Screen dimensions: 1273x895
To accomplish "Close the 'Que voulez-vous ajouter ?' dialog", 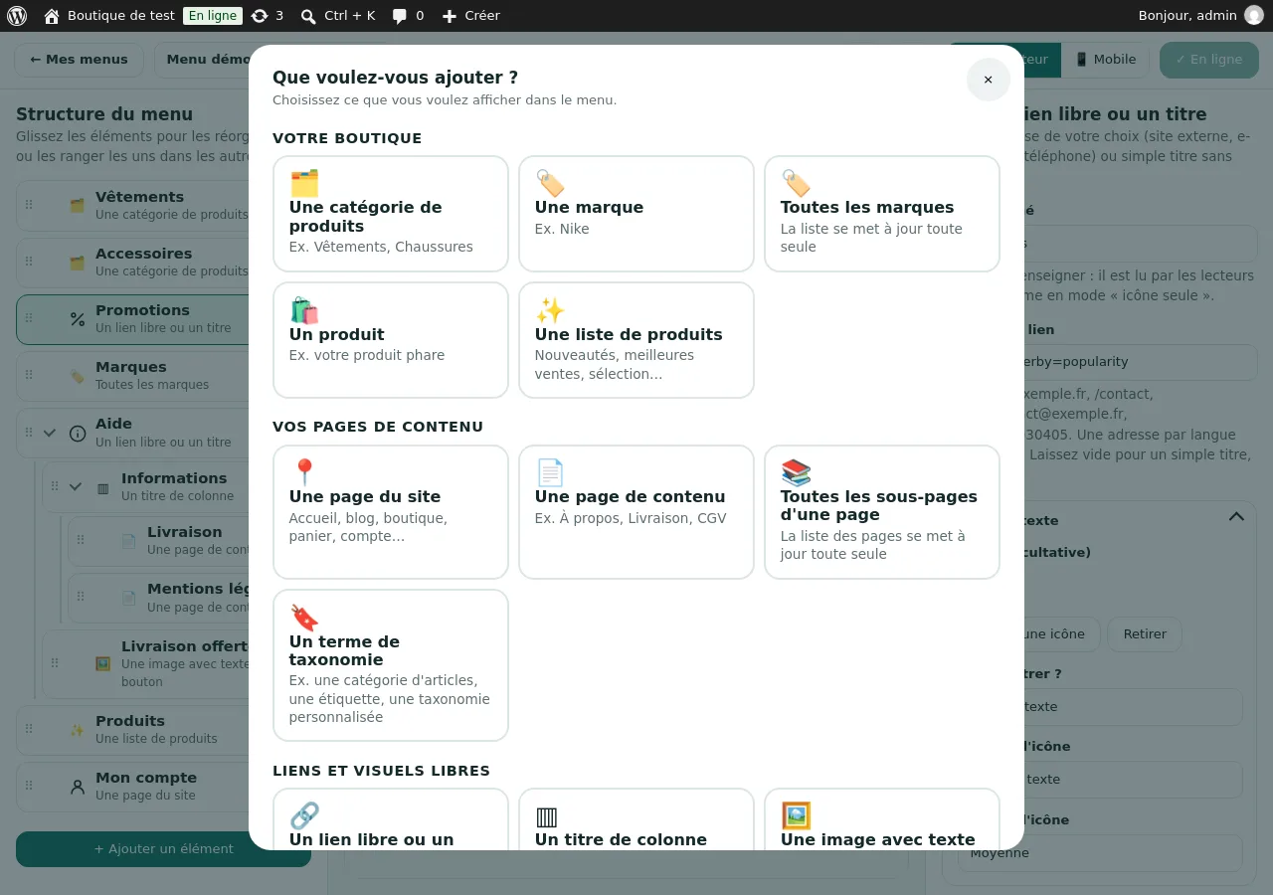I will point(988,80).
